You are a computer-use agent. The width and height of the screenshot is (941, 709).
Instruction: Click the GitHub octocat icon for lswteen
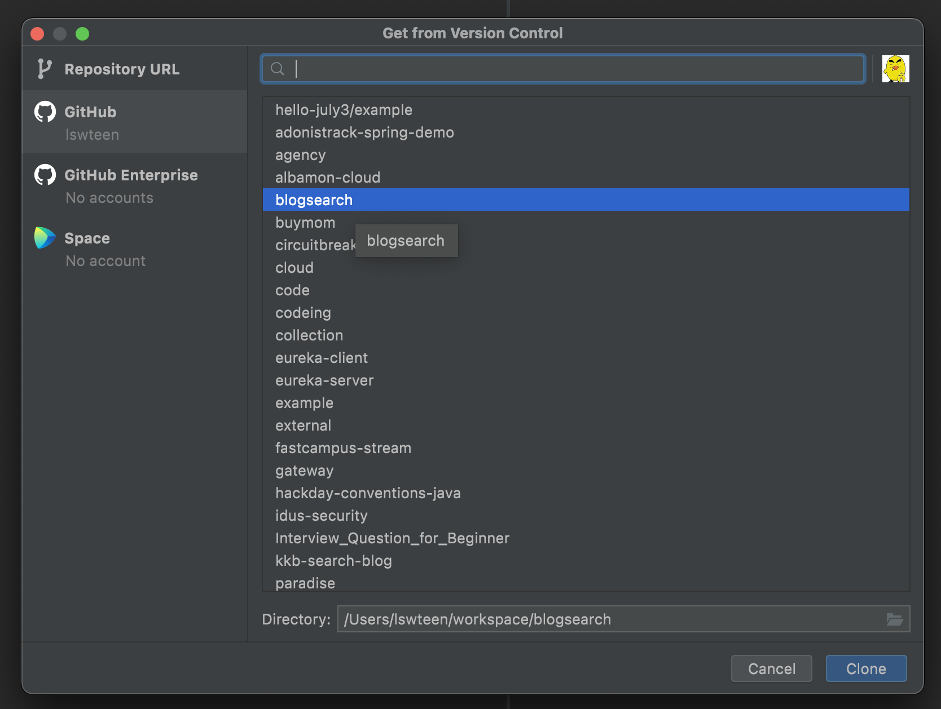pos(45,112)
